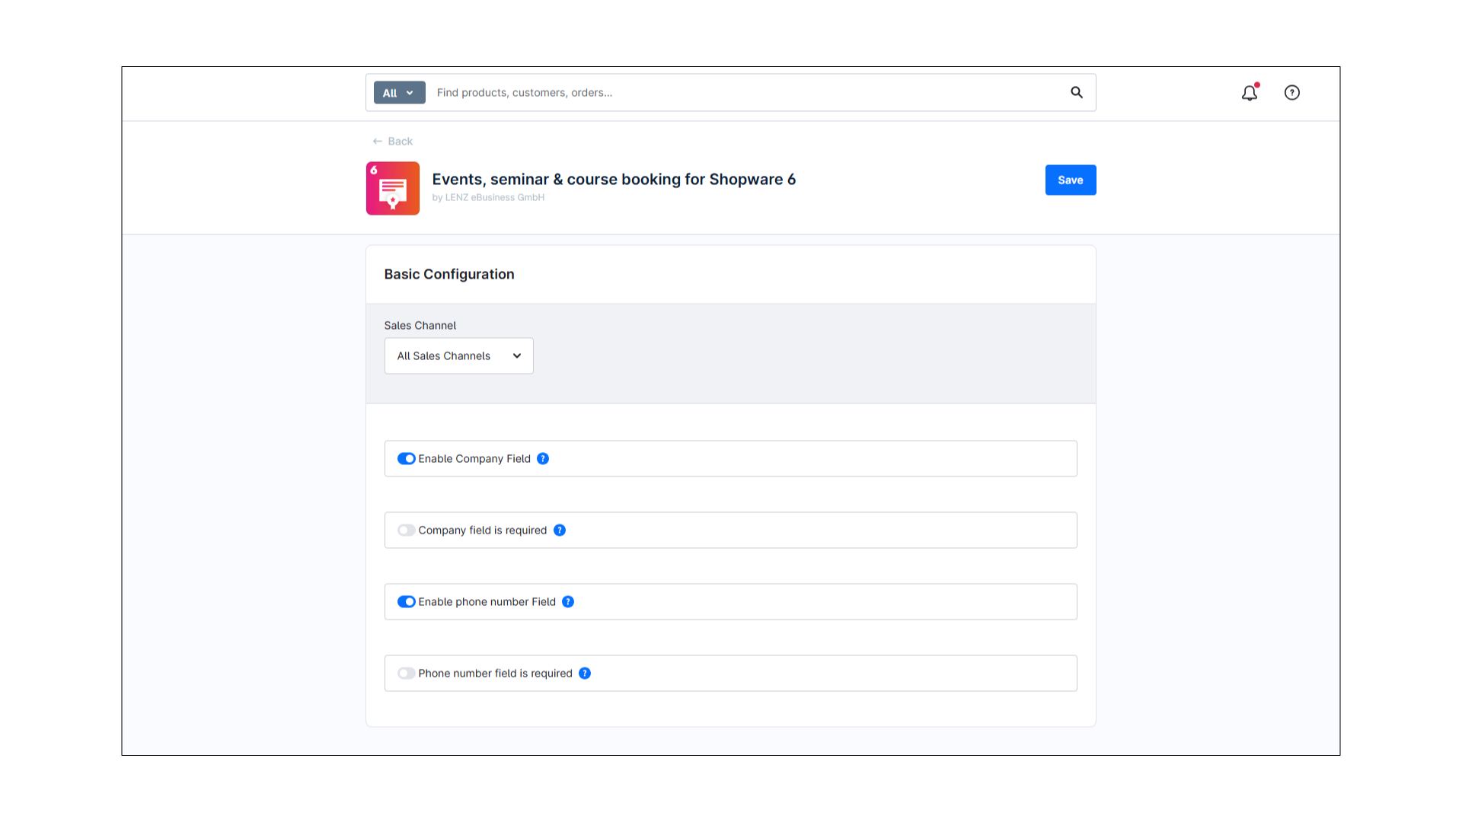Open the help question mark icon

coord(1292,93)
